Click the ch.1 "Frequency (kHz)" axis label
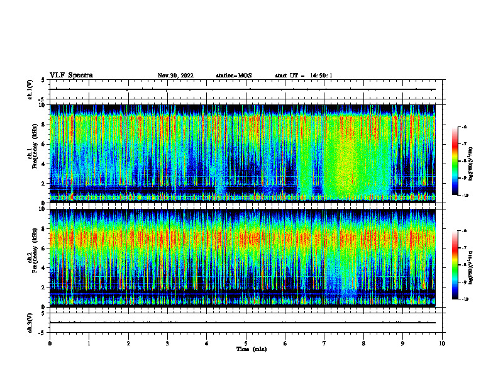The image size is (498, 385). tap(35, 146)
